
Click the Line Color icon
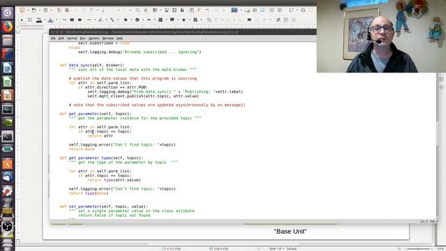click(x=39, y=20)
